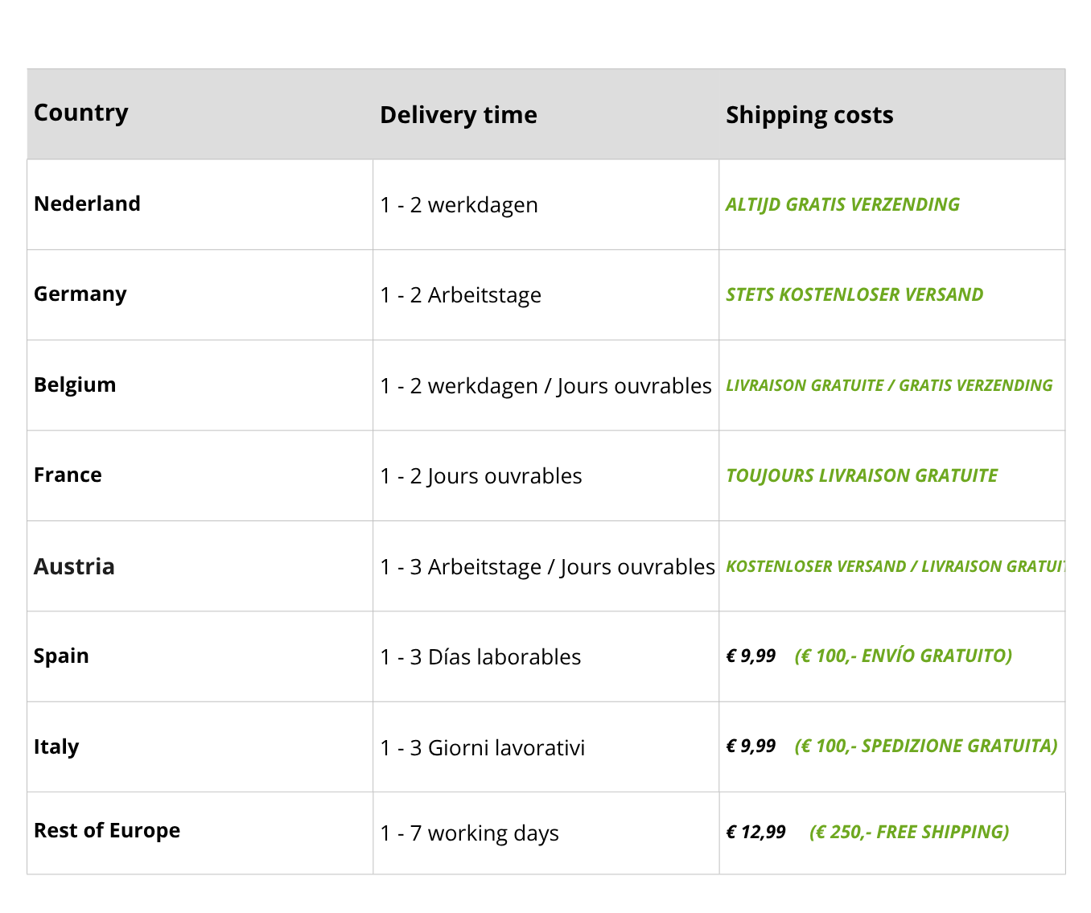This screenshot has width=1091, height=913.
Task: Click the € 12,99 shipping price
Action: click(755, 832)
